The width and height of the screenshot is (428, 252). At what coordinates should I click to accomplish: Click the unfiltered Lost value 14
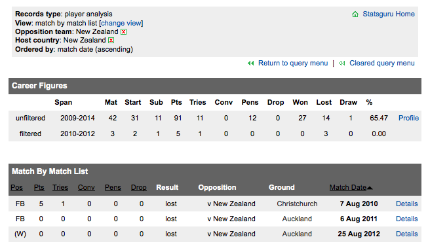(326, 118)
